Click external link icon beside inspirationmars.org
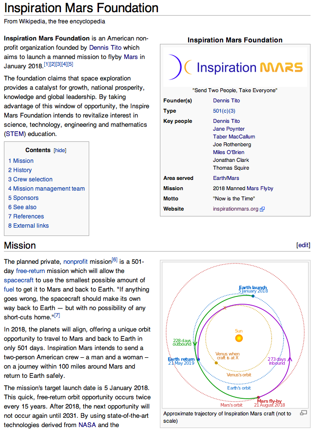The height and width of the screenshot is (430, 312). click(x=262, y=209)
